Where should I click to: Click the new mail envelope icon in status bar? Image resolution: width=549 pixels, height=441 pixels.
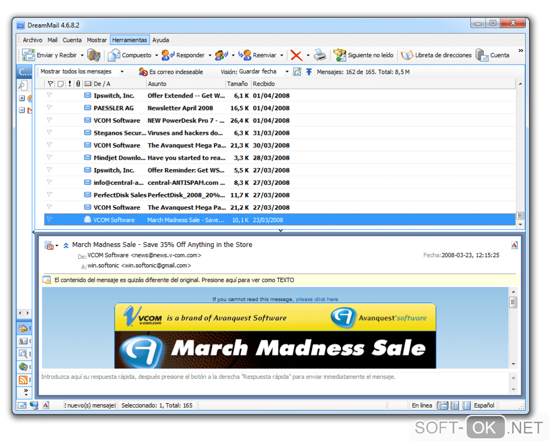[x=23, y=405]
